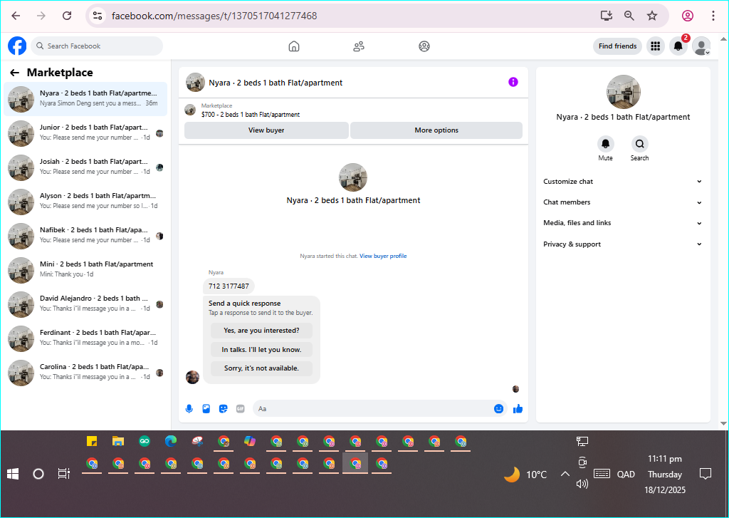Send a thumbs-up like

point(518,409)
